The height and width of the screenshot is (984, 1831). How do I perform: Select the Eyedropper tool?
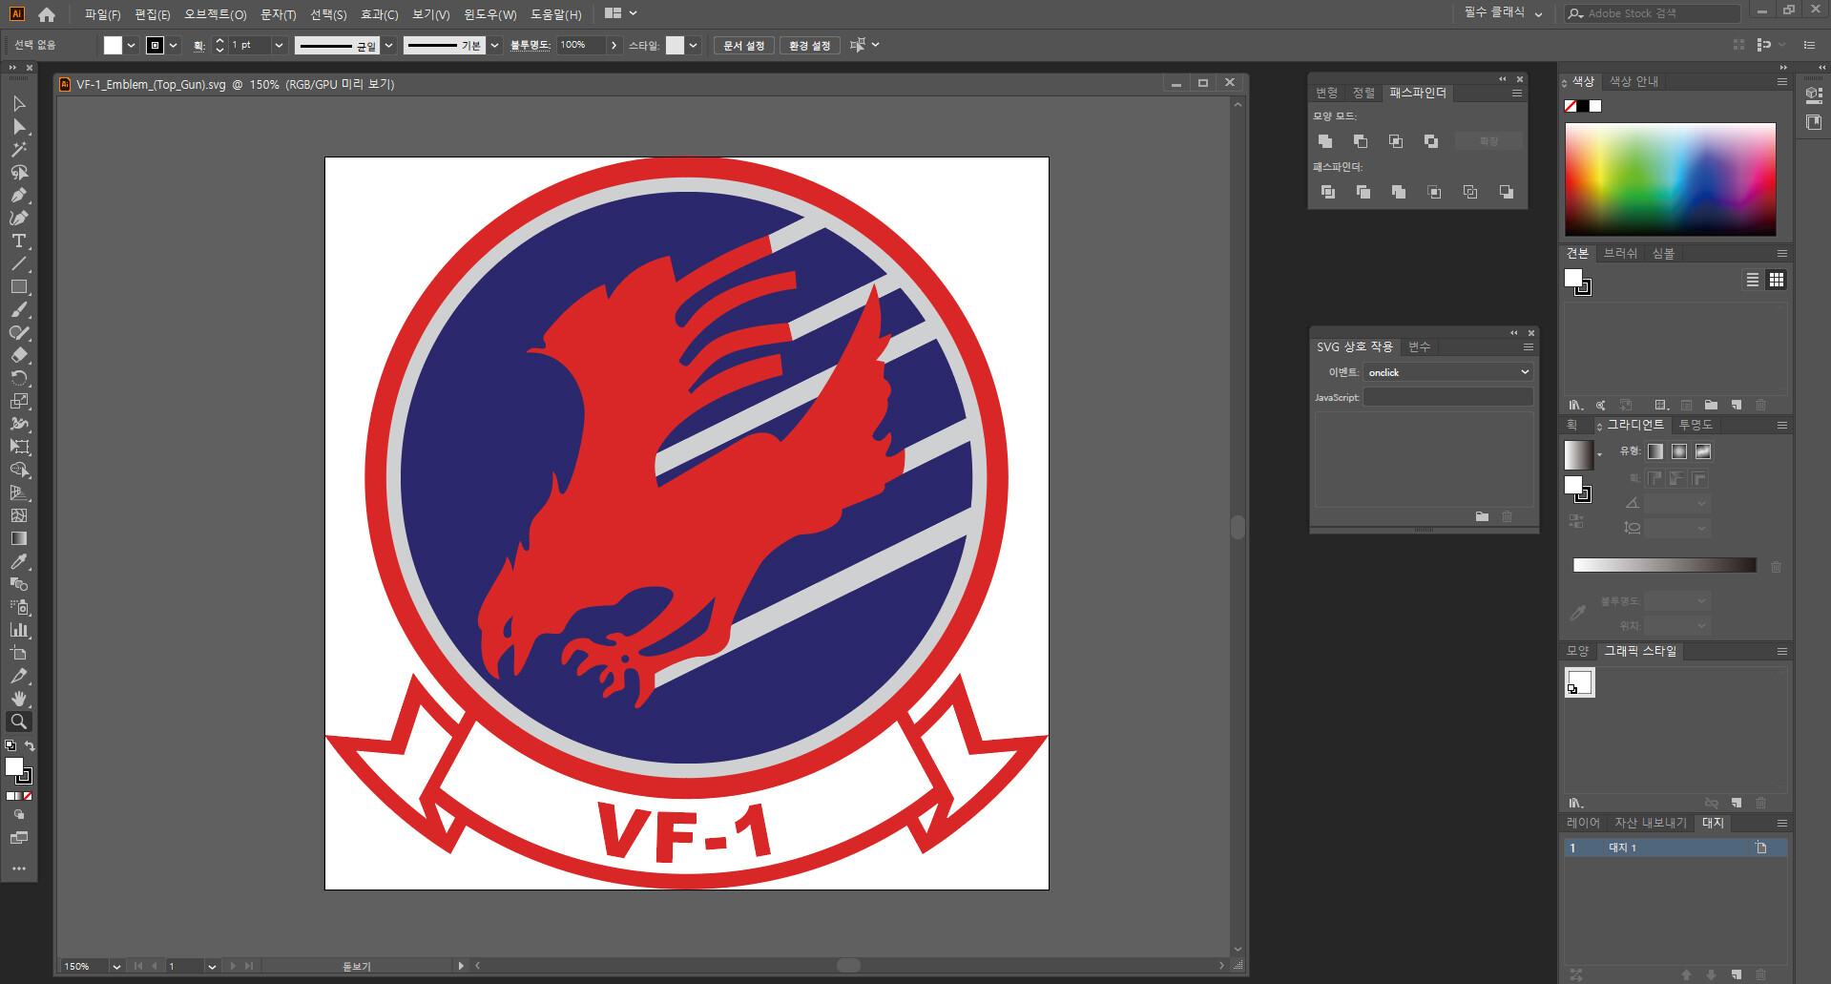(x=19, y=561)
